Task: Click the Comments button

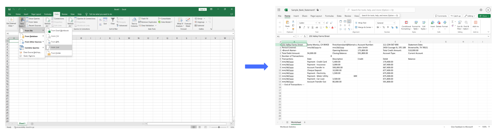Action: [x=441, y=16]
